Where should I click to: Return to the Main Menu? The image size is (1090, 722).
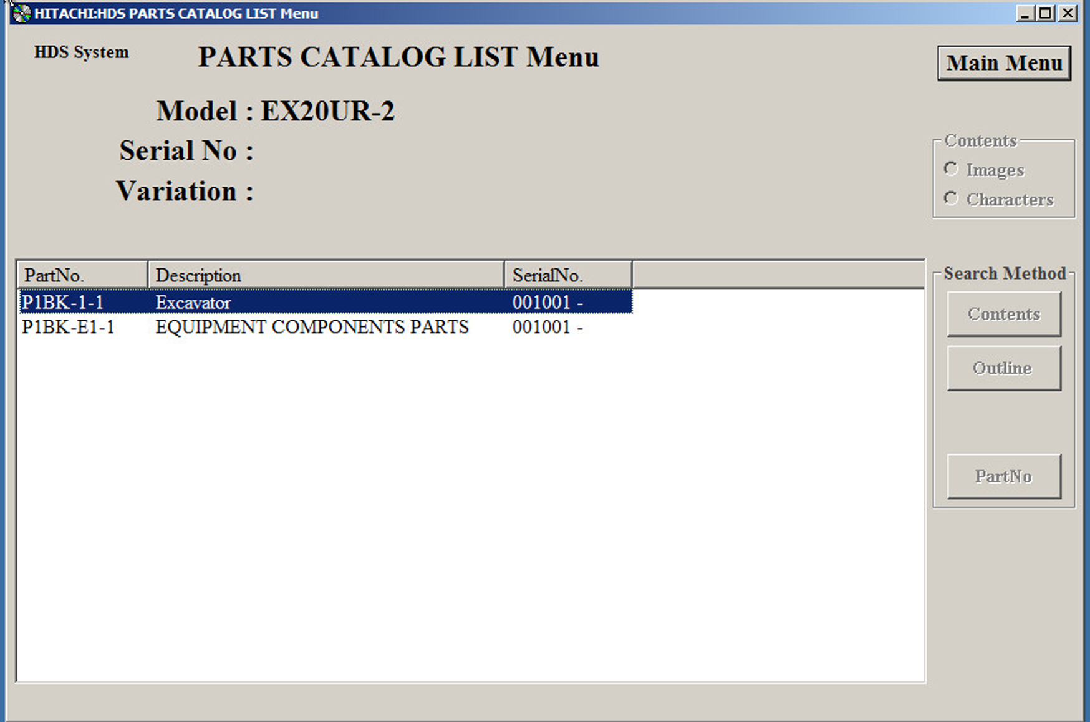coord(1003,63)
